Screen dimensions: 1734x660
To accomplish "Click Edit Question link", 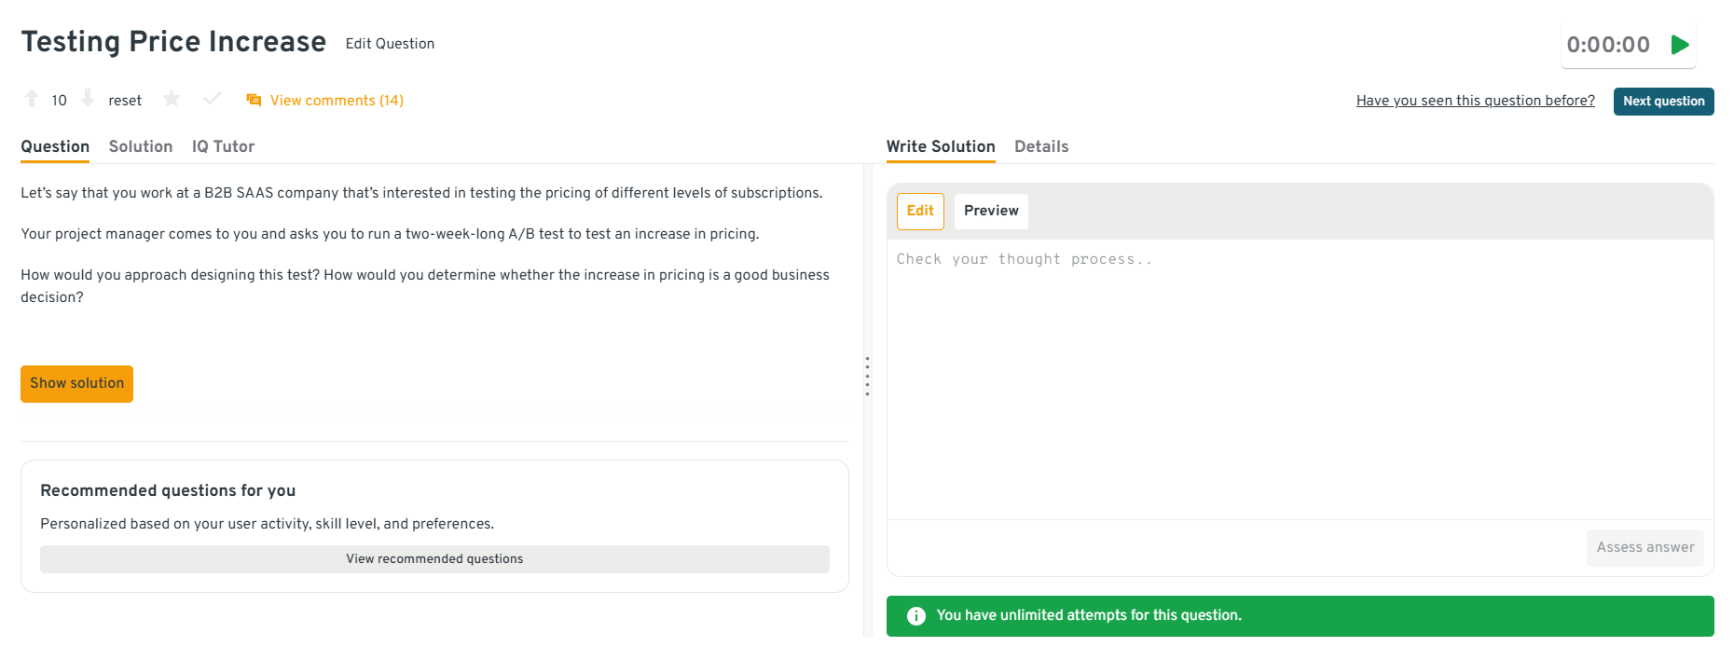I will click(x=390, y=44).
